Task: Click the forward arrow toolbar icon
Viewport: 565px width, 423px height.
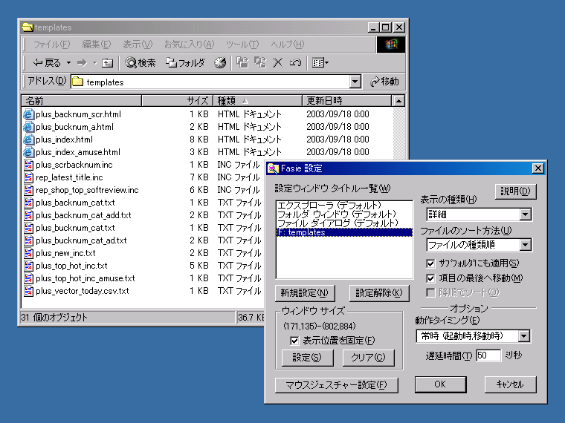Action: click(82, 63)
